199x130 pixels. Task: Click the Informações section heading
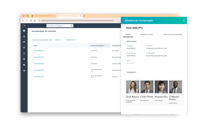(131, 41)
